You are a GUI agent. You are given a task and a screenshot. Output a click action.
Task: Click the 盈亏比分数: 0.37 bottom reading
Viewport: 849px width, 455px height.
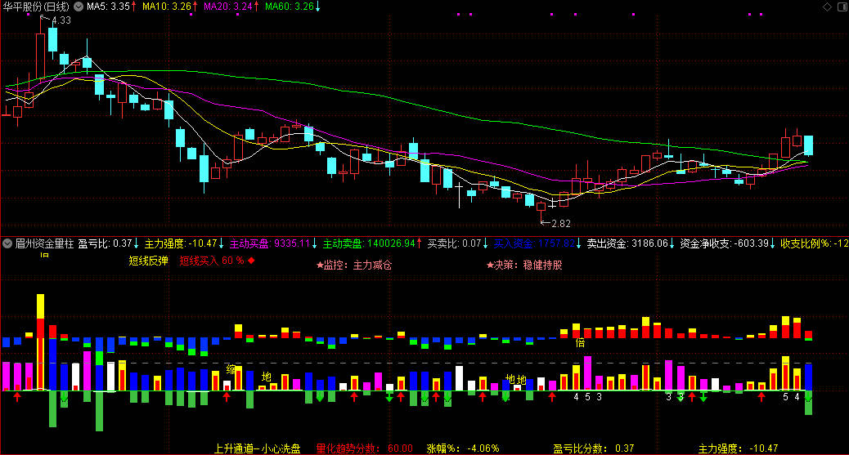click(594, 448)
